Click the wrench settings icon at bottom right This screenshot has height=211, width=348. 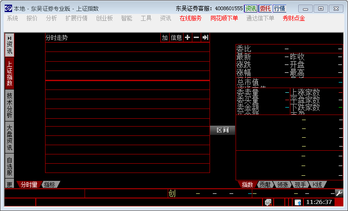pos(339,193)
